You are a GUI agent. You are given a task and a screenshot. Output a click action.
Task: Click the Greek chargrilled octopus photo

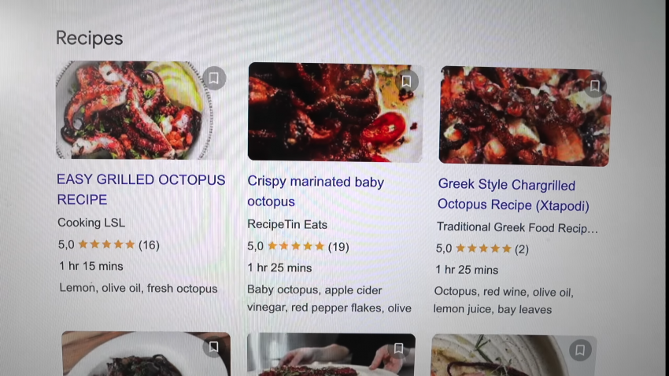(x=525, y=116)
